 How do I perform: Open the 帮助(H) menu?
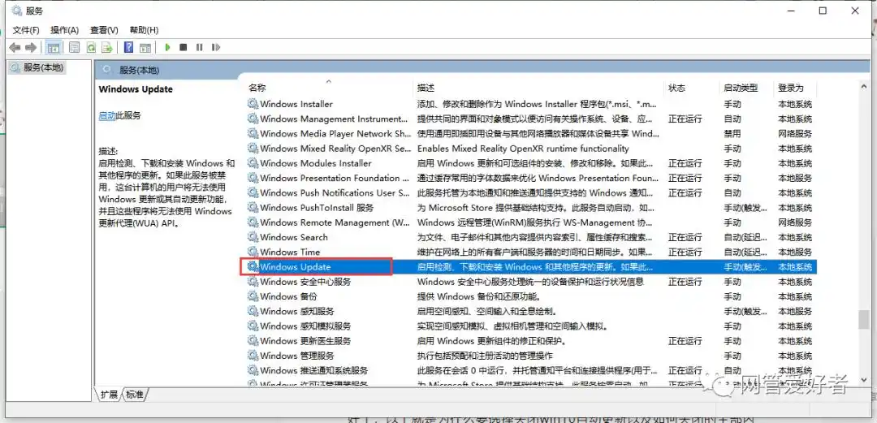pos(145,30)
